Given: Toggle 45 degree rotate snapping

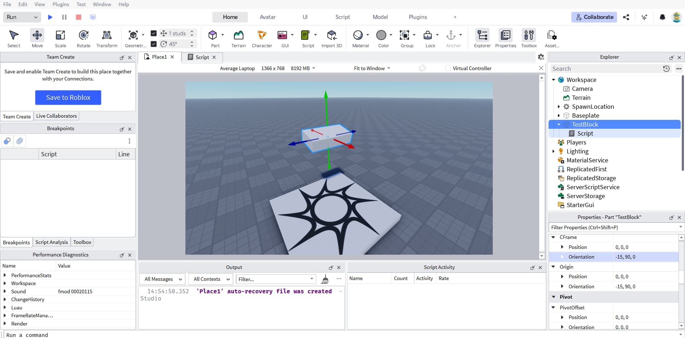Looking at the screenshot, I should 154,44.
